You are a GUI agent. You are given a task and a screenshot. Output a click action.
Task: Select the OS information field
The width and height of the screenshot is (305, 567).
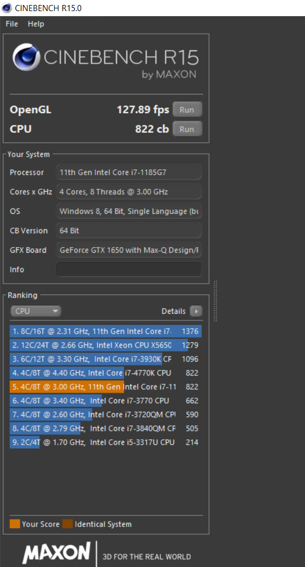(x=129, y=211)
